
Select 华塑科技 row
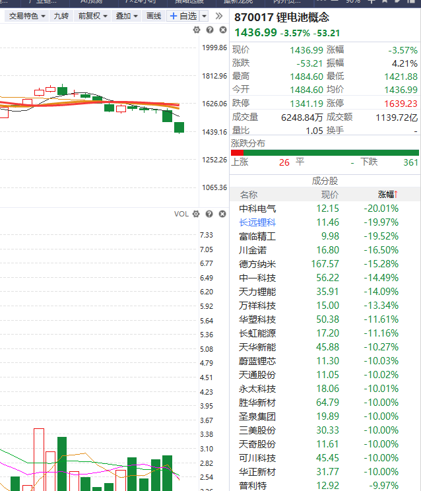click(x=325, y=319)
